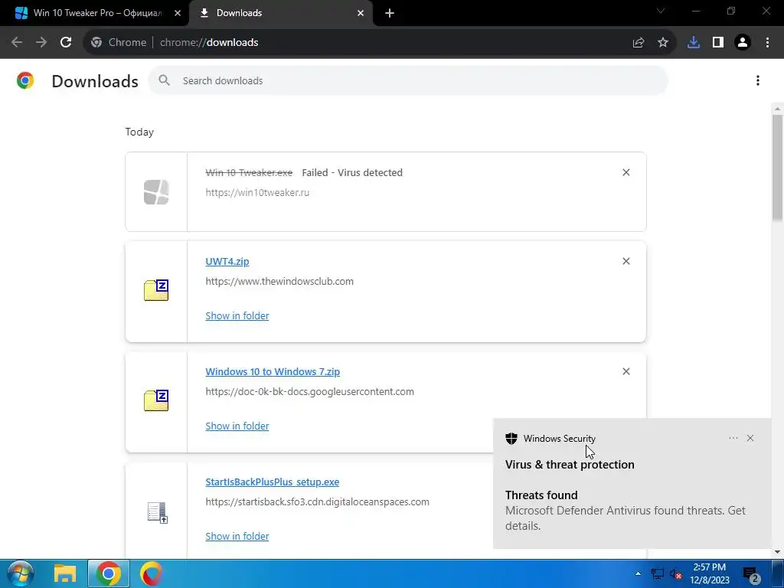
Task: Click the https://win10tweaker.ru source URL
Action: (x=257, y=192)
